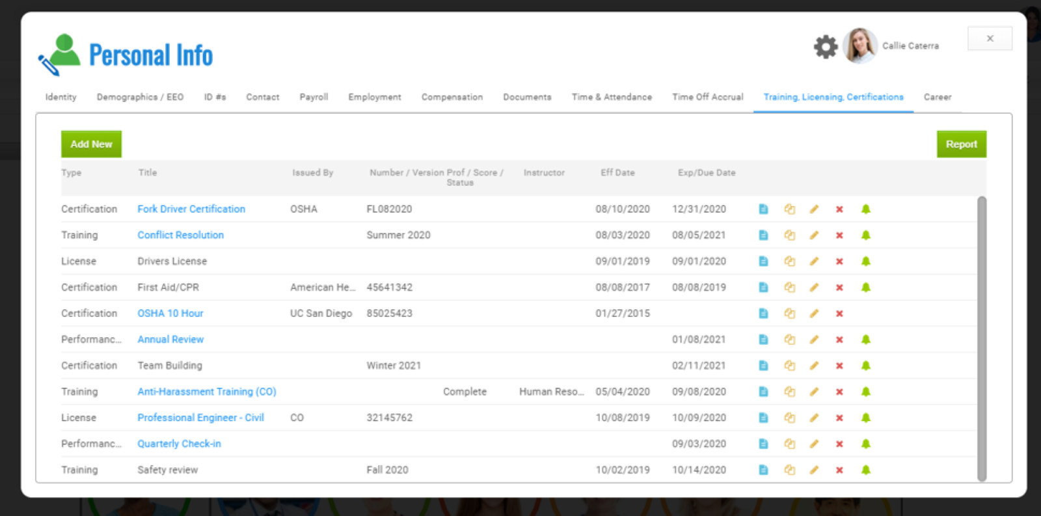The height and width of the screenshot is (516, 1041).
Task: Click bell for Annual Review
Action: pyautogui.click(x=865, y=339)
